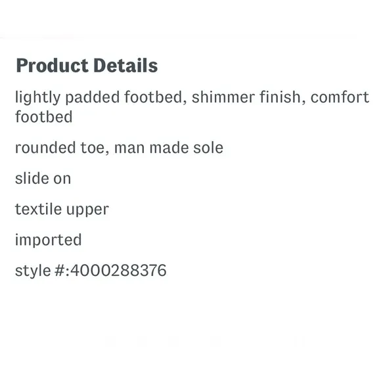This screenshot has height=381, width=381.
Task: Click the word 'comfort' in first line
Action: point(340,97)
